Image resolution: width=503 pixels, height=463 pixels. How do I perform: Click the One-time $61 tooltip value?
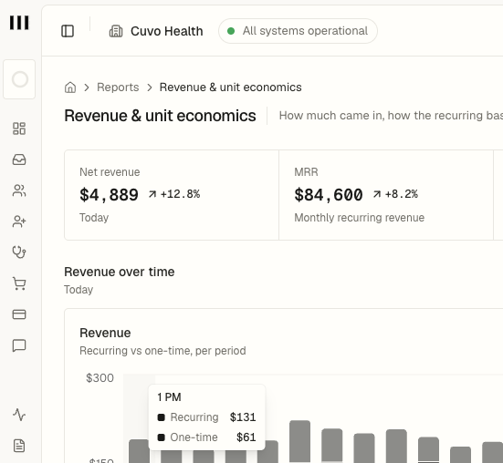pyautogui.click(x=246, y=437)
